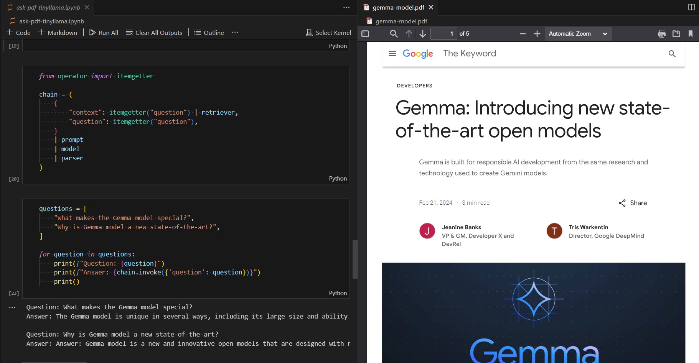
Task: Select Kernel for the notebook
Action: click(328, 33)
